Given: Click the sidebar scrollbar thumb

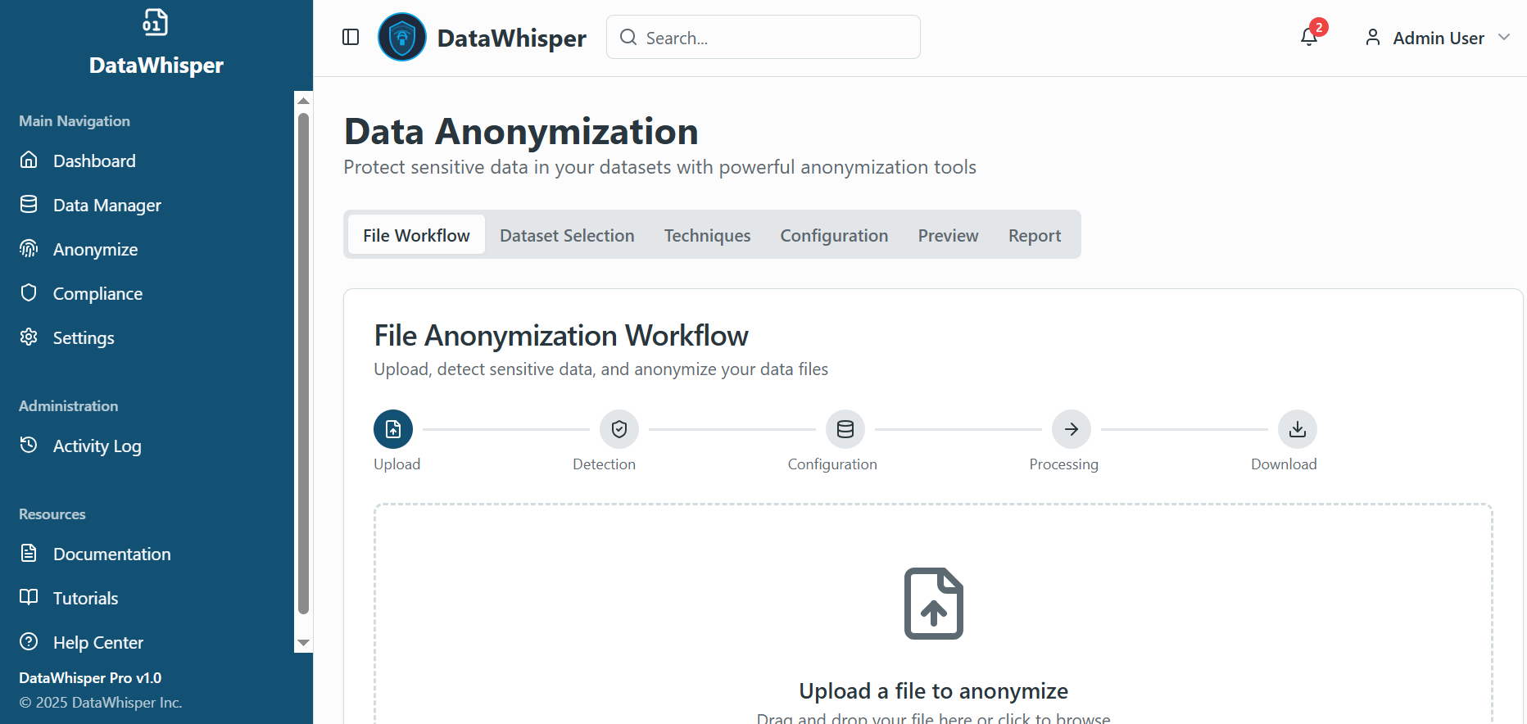Looking at the screenshot, I should (x=304, y=360).
